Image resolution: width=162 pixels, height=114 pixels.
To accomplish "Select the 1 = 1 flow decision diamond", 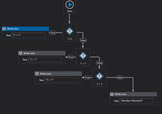I will click(99, 76).
